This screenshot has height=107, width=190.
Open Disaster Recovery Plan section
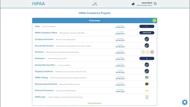point(45,65)
